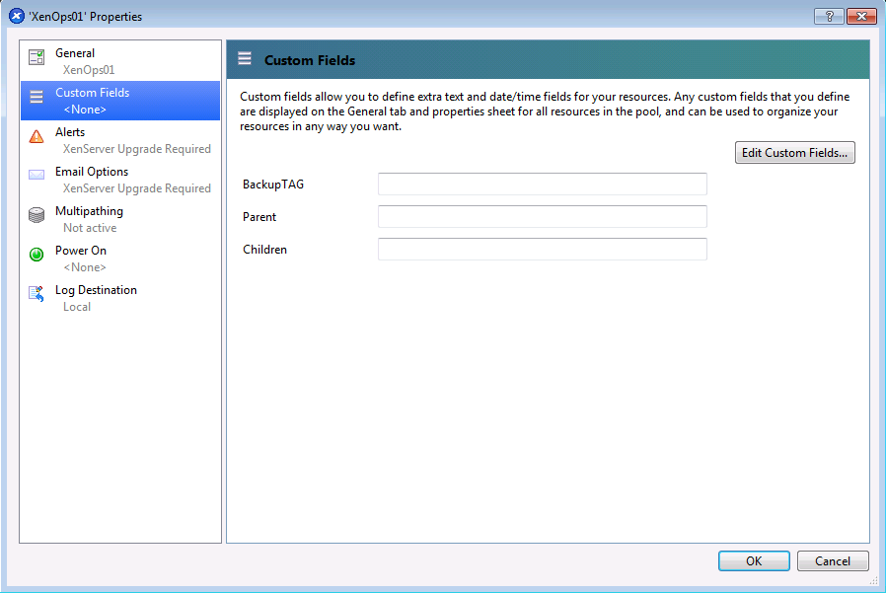
Task: Click the Alerts warning triangle icon
Action: pos(37,136)
